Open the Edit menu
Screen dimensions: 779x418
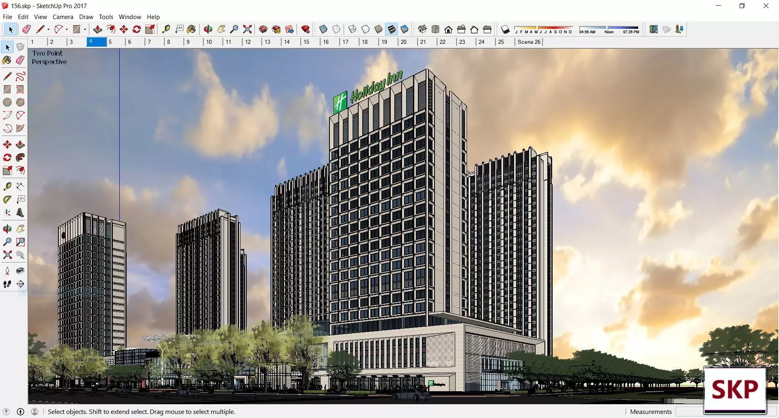click(23, 17)
